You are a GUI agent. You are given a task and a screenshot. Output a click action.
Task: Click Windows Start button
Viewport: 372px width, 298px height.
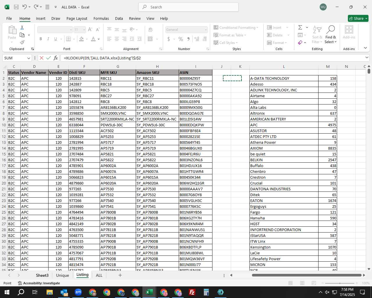7,292
